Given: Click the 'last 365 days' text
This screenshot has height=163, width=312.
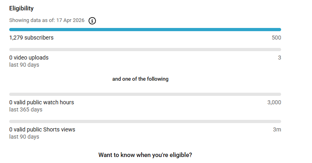Looking at the screenshot, I should point(26,109).
